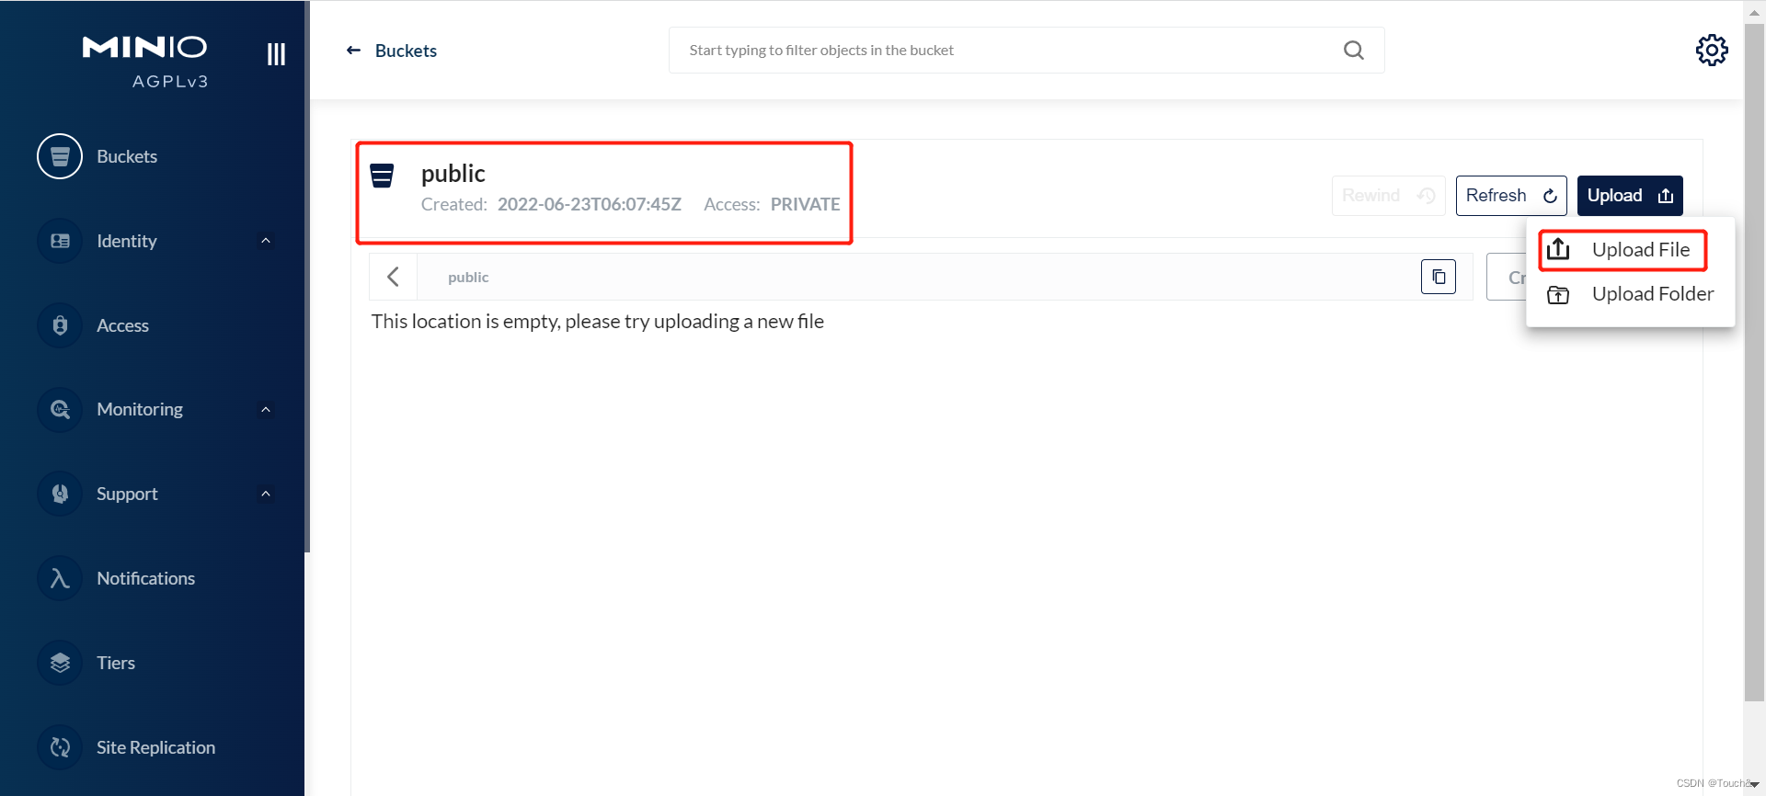Open the Access section icon
Screen dimensions: 1766x796
pyautogui.click(x=60, y=325)
